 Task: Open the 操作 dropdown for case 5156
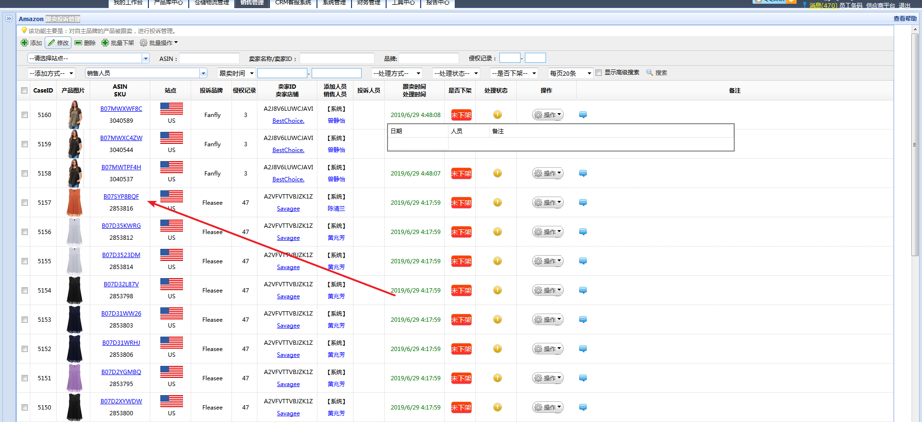[x=547, y=232]
